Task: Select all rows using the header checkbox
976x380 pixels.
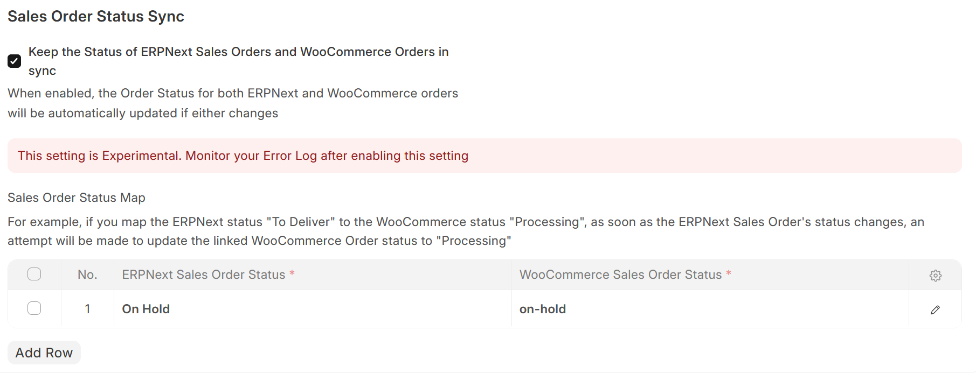Action: click(34, 274)
